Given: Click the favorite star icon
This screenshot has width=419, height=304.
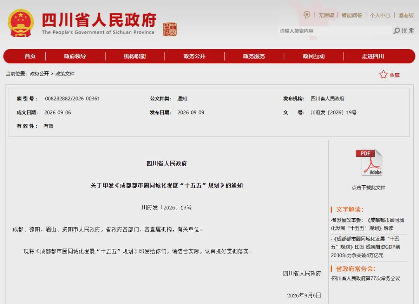Looking at the screenshot, I should [383, 74].
